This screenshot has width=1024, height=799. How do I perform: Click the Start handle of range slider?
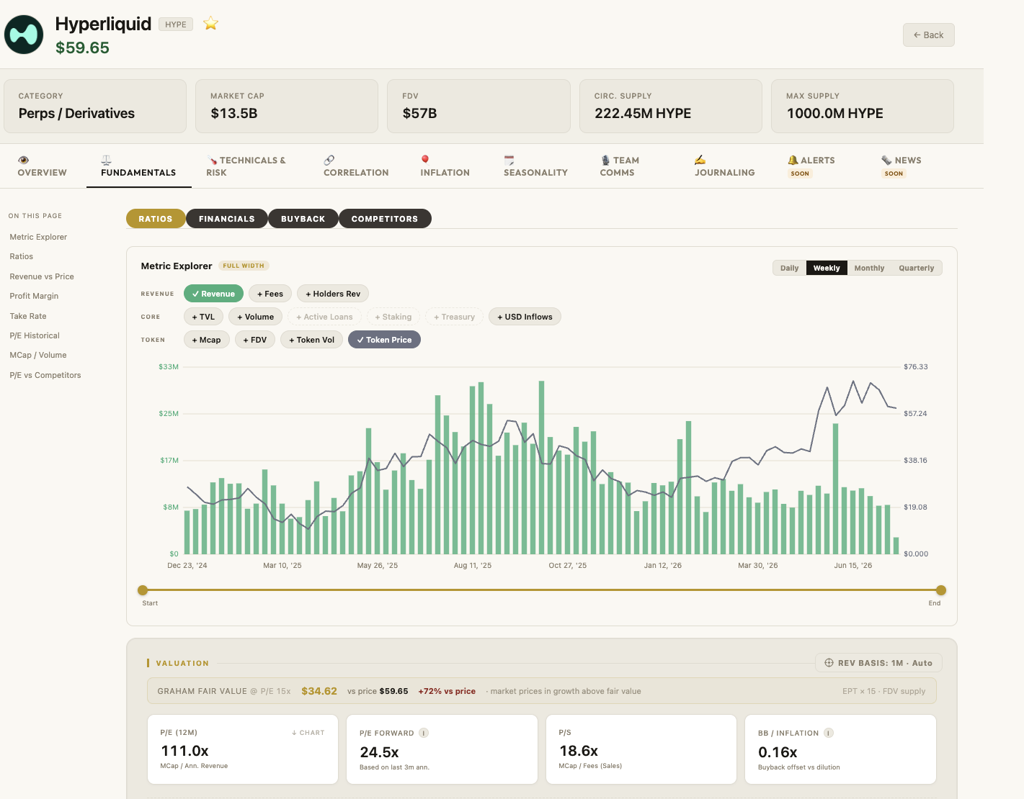(x=143, y=590)
